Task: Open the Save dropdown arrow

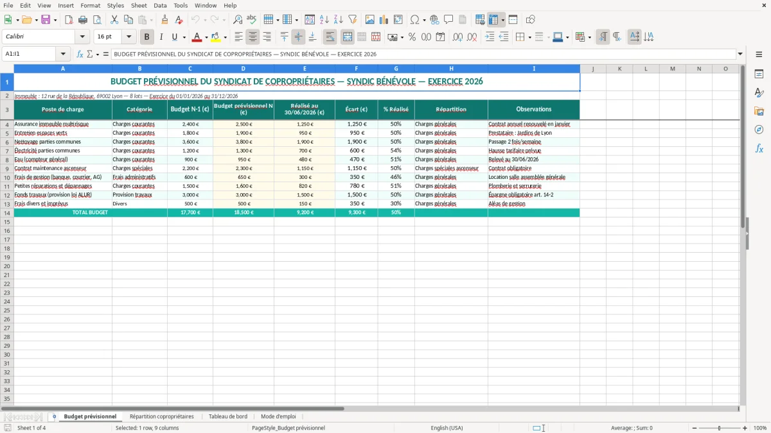Action: (55, 20)
